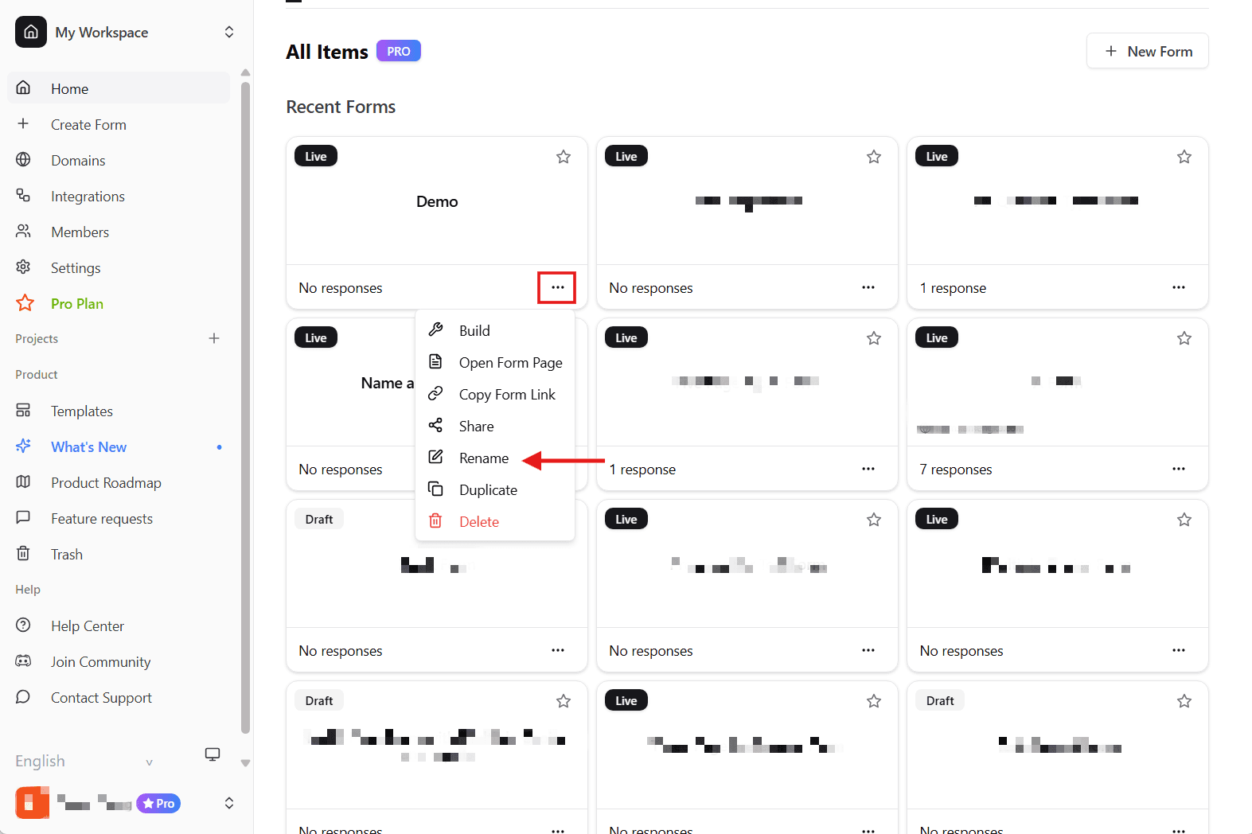Viewport: 1252px width, 834px height.
Task: Open the Home icon in the sidebar
Action: 24,88
